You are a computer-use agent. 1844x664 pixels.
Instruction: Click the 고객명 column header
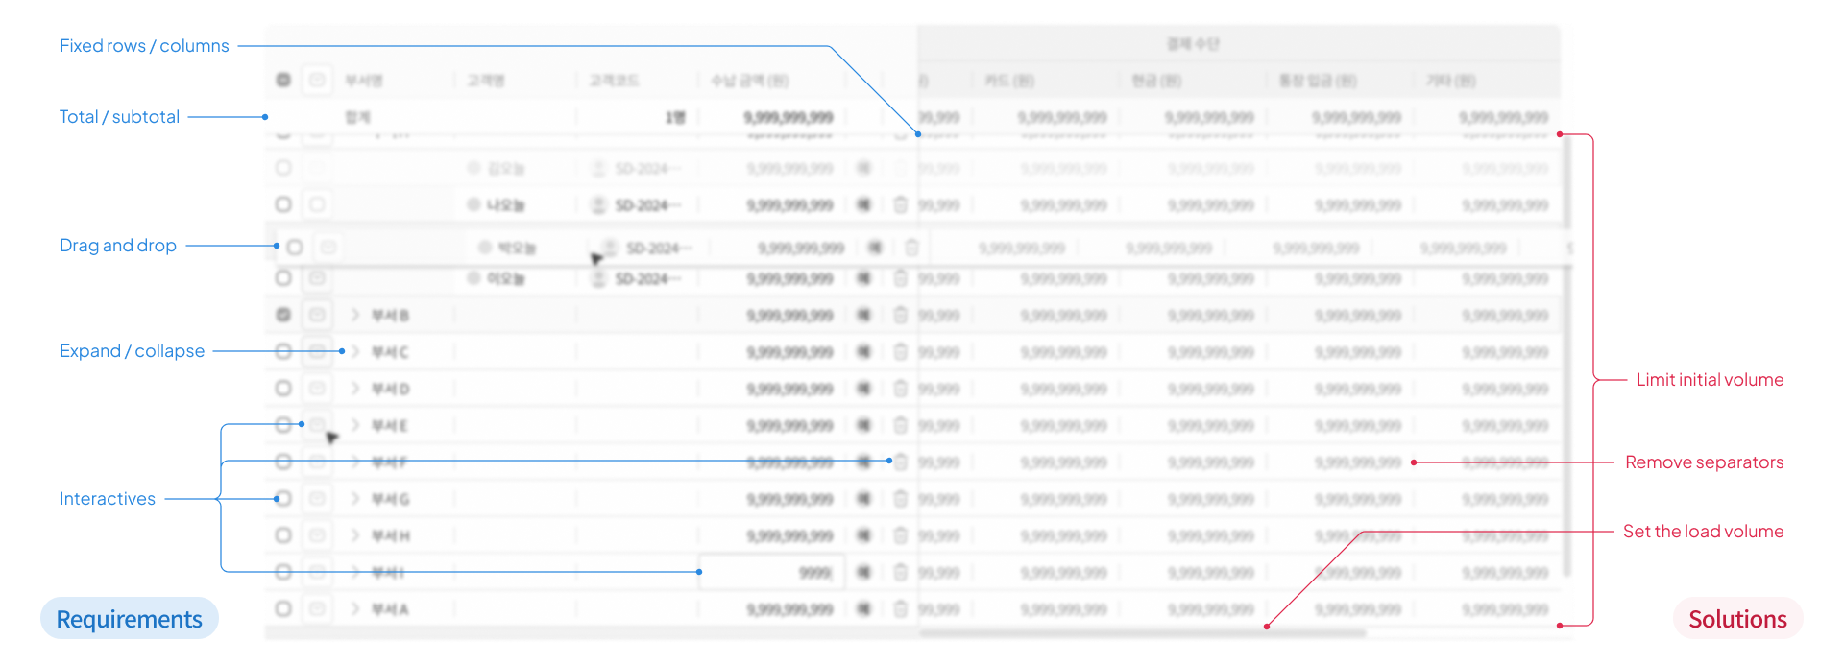click(x=486, y=81)
